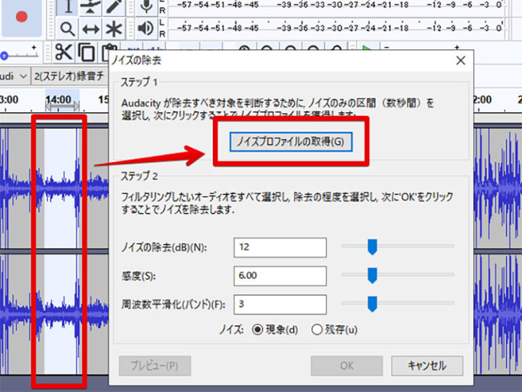Viewport: 522px width, 392px height.
Task: Open the 2(ステレオ)録音チ channel dropdown
Action: tap(69, 76)
